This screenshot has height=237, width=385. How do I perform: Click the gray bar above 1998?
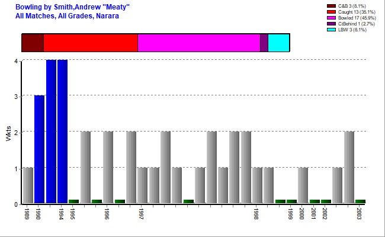pyautogui.click(x=257, y=185)
